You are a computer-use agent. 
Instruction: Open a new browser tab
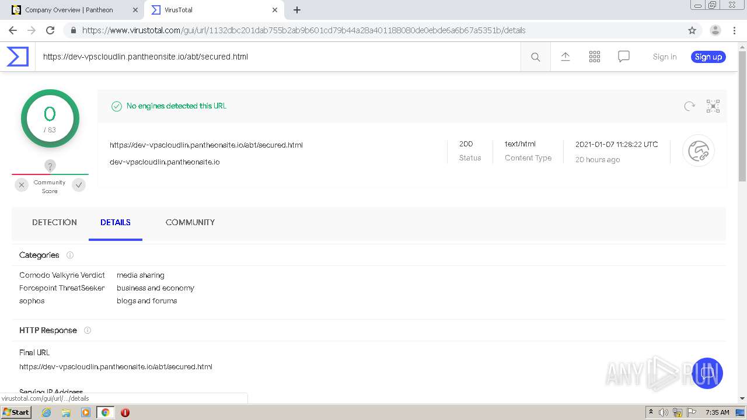(x=297, y=10)
